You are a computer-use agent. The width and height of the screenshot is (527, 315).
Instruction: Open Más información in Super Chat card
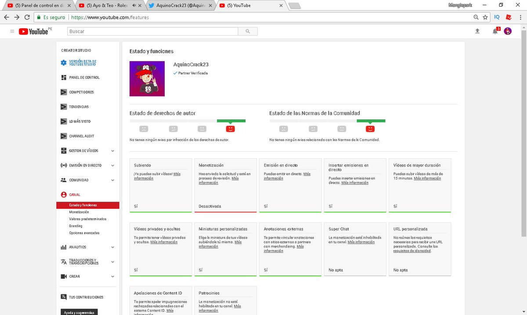pos(361,242)
